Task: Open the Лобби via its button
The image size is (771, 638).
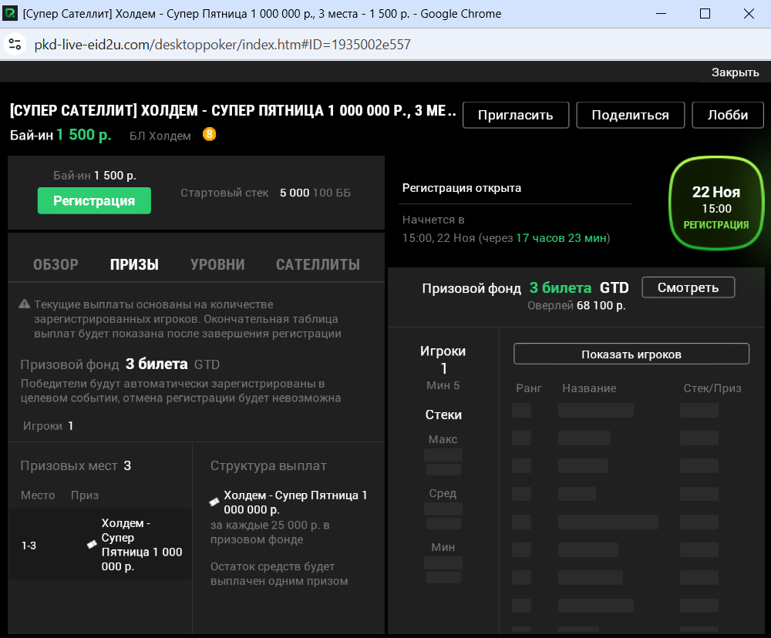Action: [726, 115]
